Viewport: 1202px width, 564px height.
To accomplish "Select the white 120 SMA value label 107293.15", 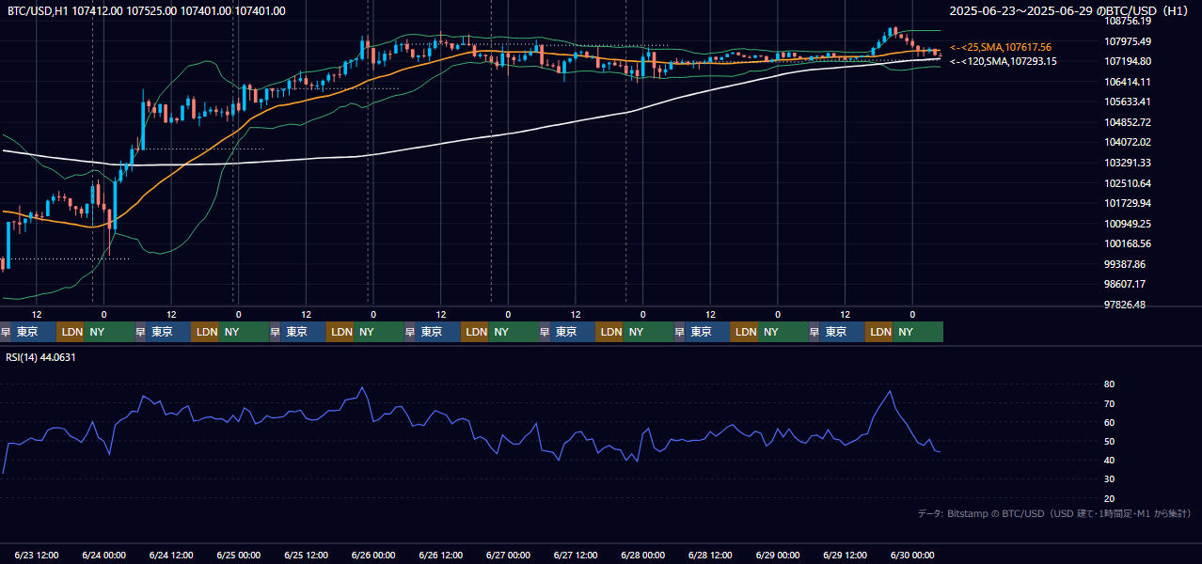I will 1004,61.
